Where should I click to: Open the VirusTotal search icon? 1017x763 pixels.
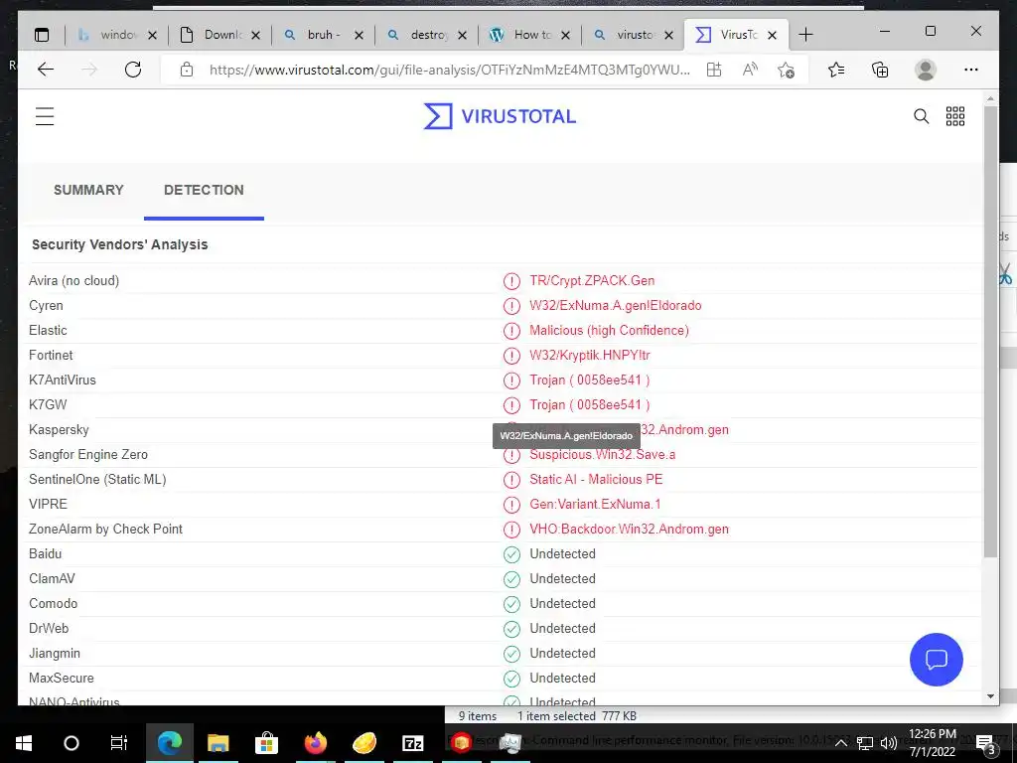point(921,116)
